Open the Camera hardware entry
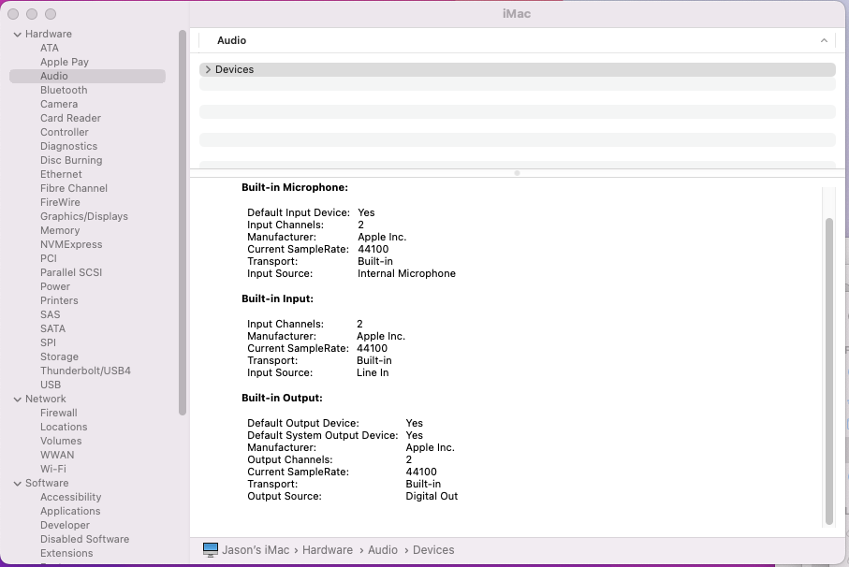 58,104
